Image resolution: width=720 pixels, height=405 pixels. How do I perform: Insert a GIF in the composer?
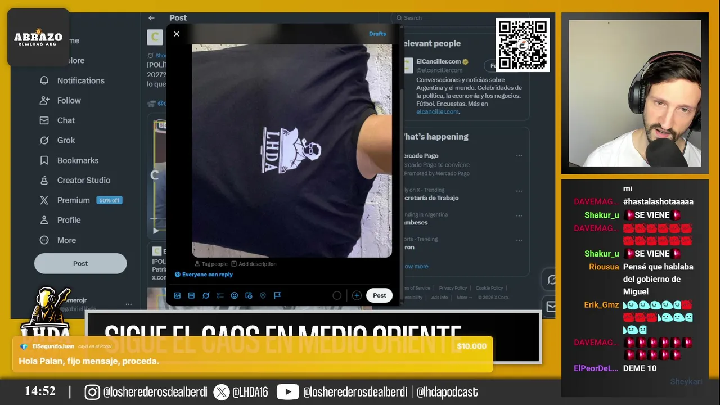[191, 295]
